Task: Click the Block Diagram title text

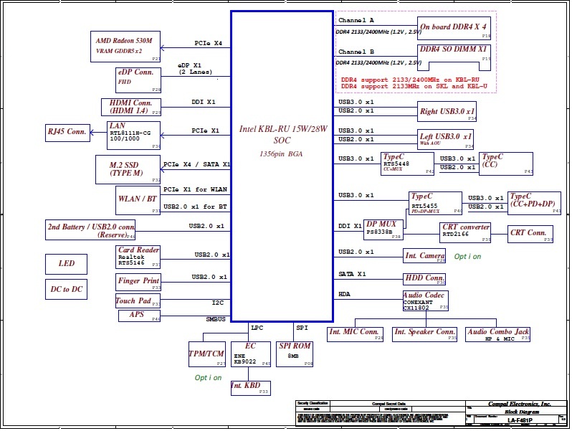Action: click(522, 412)
